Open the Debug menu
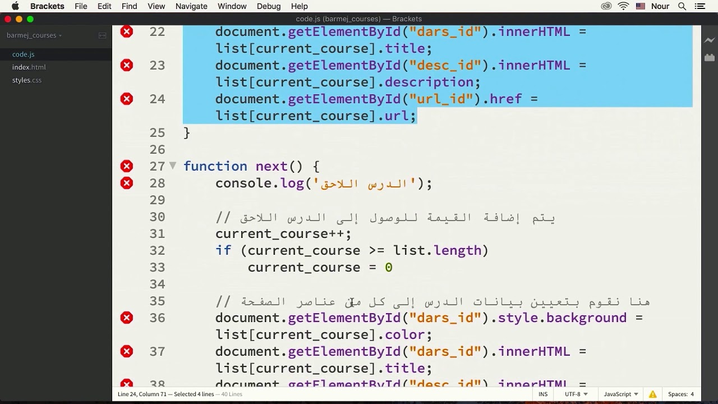Image resolution: width=718 pixels, height=404 pixels. [269, 6]
